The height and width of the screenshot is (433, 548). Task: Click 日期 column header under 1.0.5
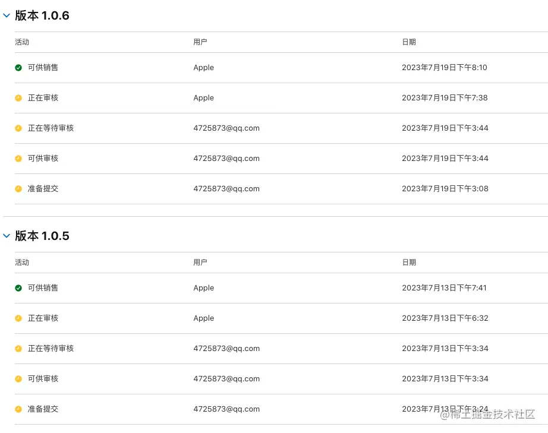pos(409,263)
